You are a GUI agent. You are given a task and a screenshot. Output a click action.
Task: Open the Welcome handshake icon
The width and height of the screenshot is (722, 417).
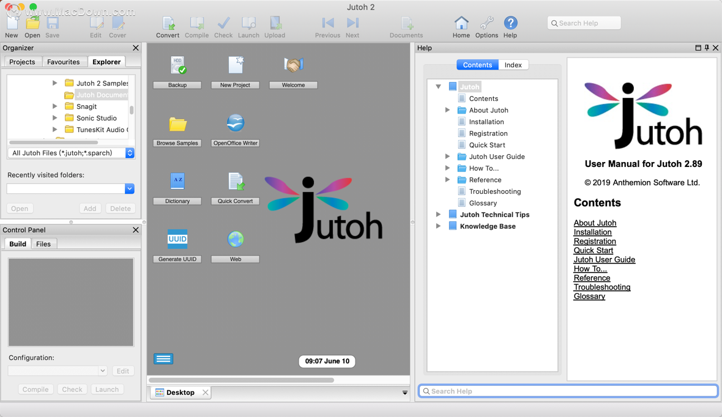293,65
